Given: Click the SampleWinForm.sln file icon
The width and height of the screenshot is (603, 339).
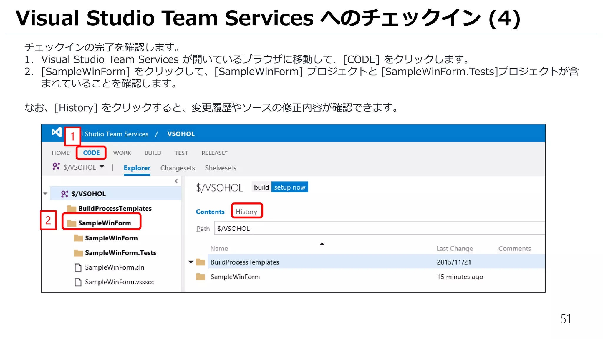Looking at the screenshot, I should [78, 267].
